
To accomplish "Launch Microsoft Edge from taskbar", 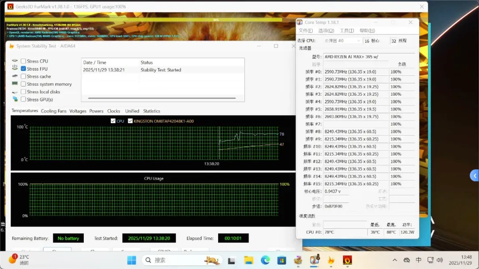I will [x=265, y=260].
